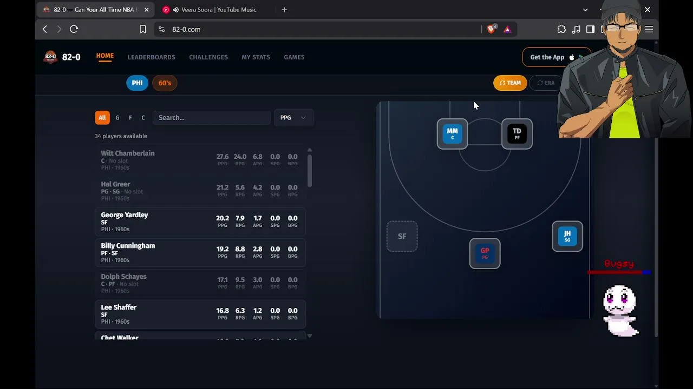Open the browser extensions puzzle icon
Image resolution: width=693 pixels, height=389 pixels.
pos(561,29)
